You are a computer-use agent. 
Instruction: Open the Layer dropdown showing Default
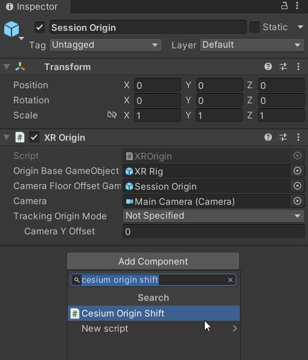click(x=252, y=45)
